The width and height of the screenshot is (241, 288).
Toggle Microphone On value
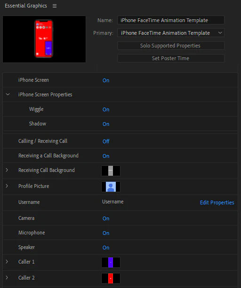pyautogui.click(x=106, y=233)
